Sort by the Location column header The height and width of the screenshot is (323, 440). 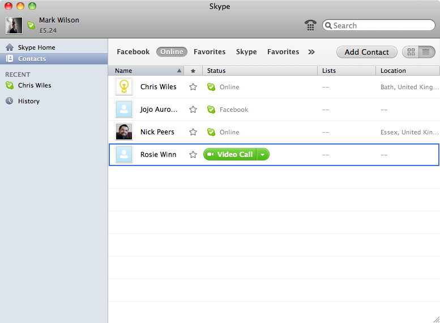pyautogui.click(x=408, y=71)
